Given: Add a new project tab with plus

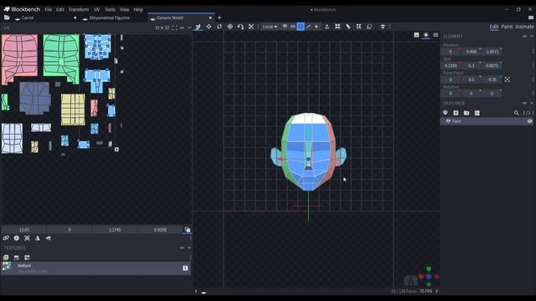Looking at the screenshot, I should pyautogui.click(x=219, y=18).
